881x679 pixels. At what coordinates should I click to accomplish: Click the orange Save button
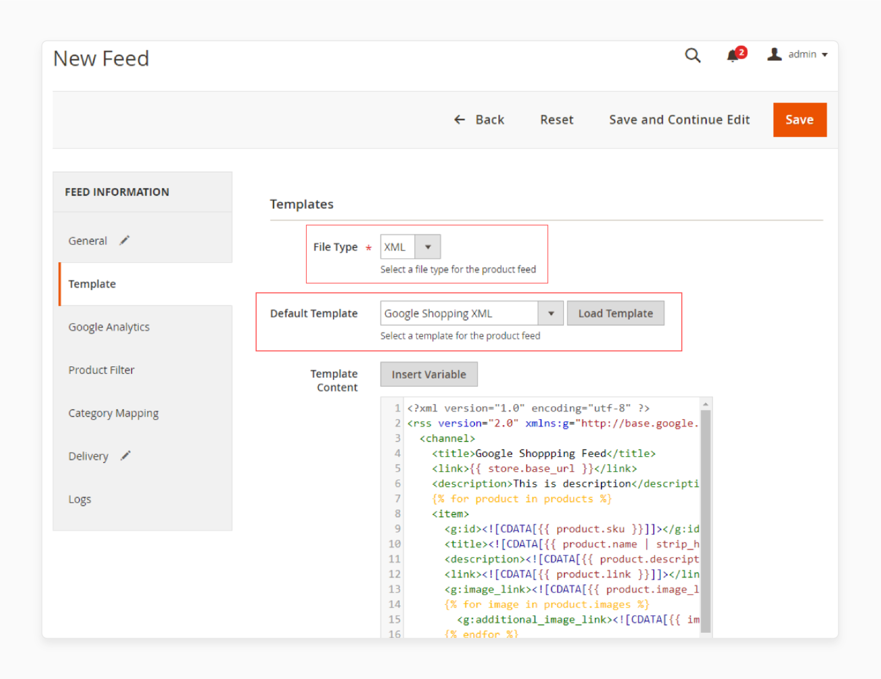tap(799, 120)
